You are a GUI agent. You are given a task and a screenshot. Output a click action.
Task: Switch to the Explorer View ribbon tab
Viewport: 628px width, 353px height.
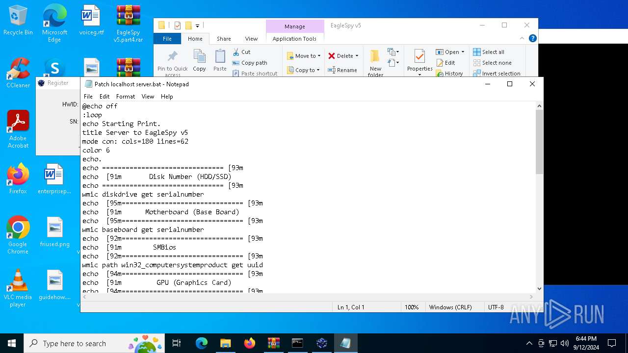tap(251, 39)
